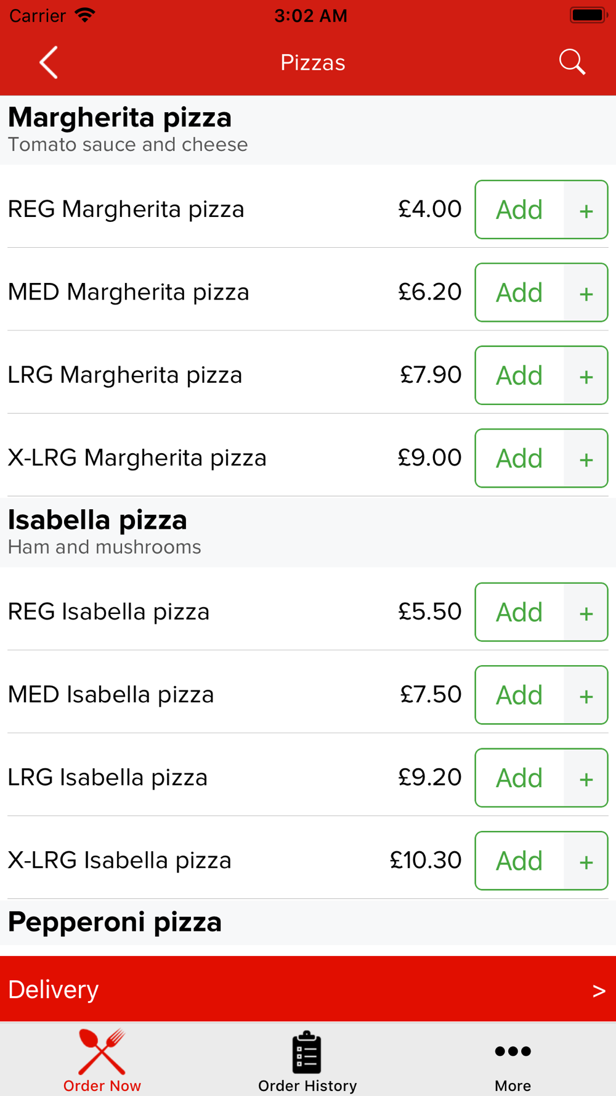The image size is (616, 1096).
Task: Select the More tab label
Action: 513,1086
